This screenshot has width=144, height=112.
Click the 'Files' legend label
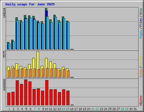pos(141,22)
